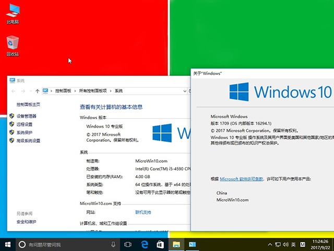This screenshot has width=334, height=251.
Task: Click the M input method tray icon
Action: tap(303, 245)
